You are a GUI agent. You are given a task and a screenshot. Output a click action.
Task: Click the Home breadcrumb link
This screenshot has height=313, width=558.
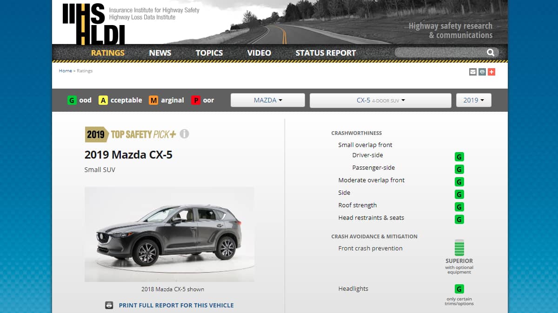click(65, 71)
